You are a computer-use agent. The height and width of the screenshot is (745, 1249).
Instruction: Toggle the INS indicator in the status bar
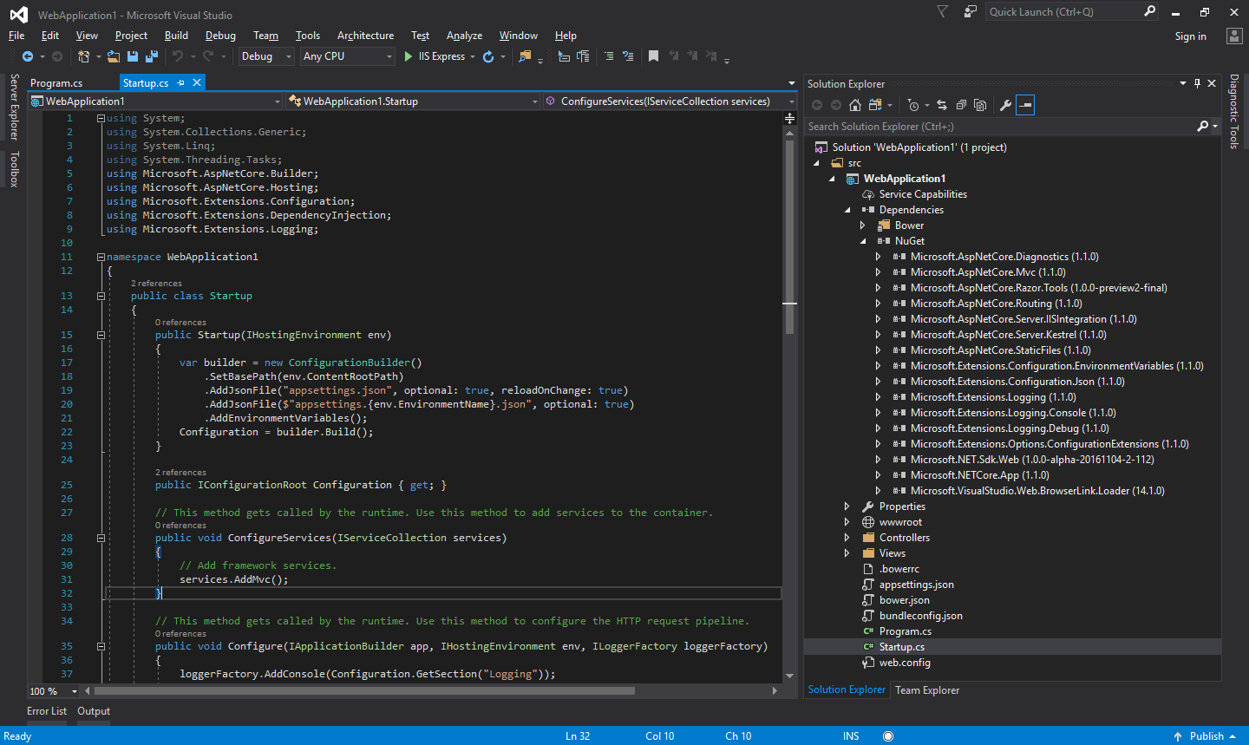[x=850, y=735]
